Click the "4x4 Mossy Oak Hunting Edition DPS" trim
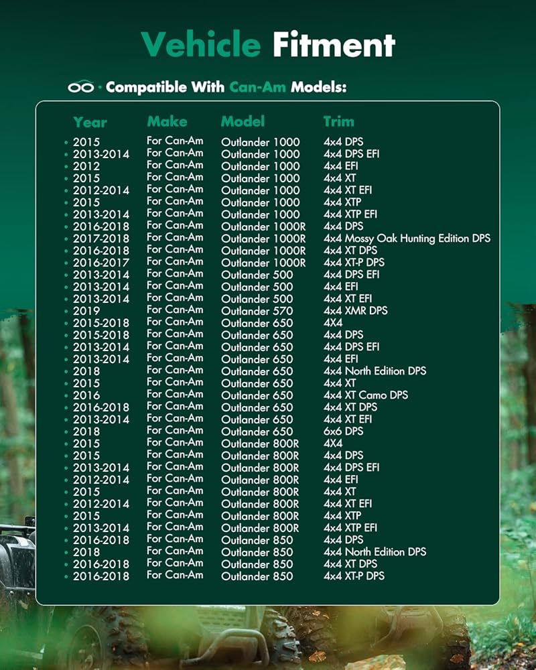 (x=407, y=239)
